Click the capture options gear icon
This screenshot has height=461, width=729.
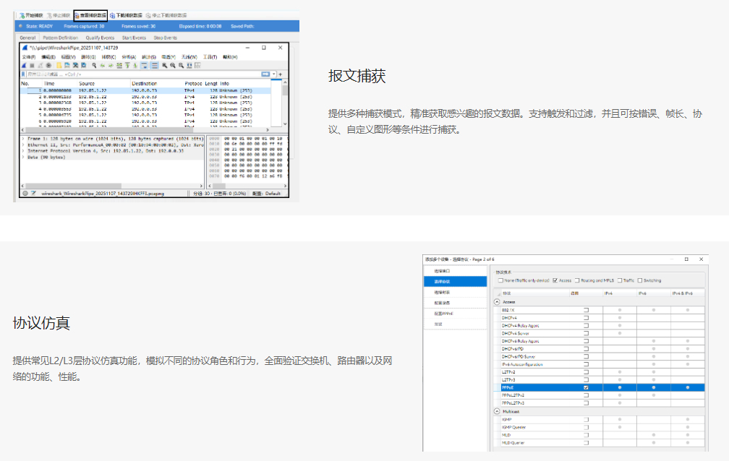point(48,65)
